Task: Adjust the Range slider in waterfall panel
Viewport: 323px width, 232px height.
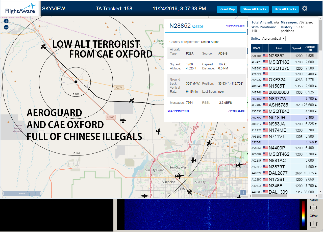Action: 313,207
